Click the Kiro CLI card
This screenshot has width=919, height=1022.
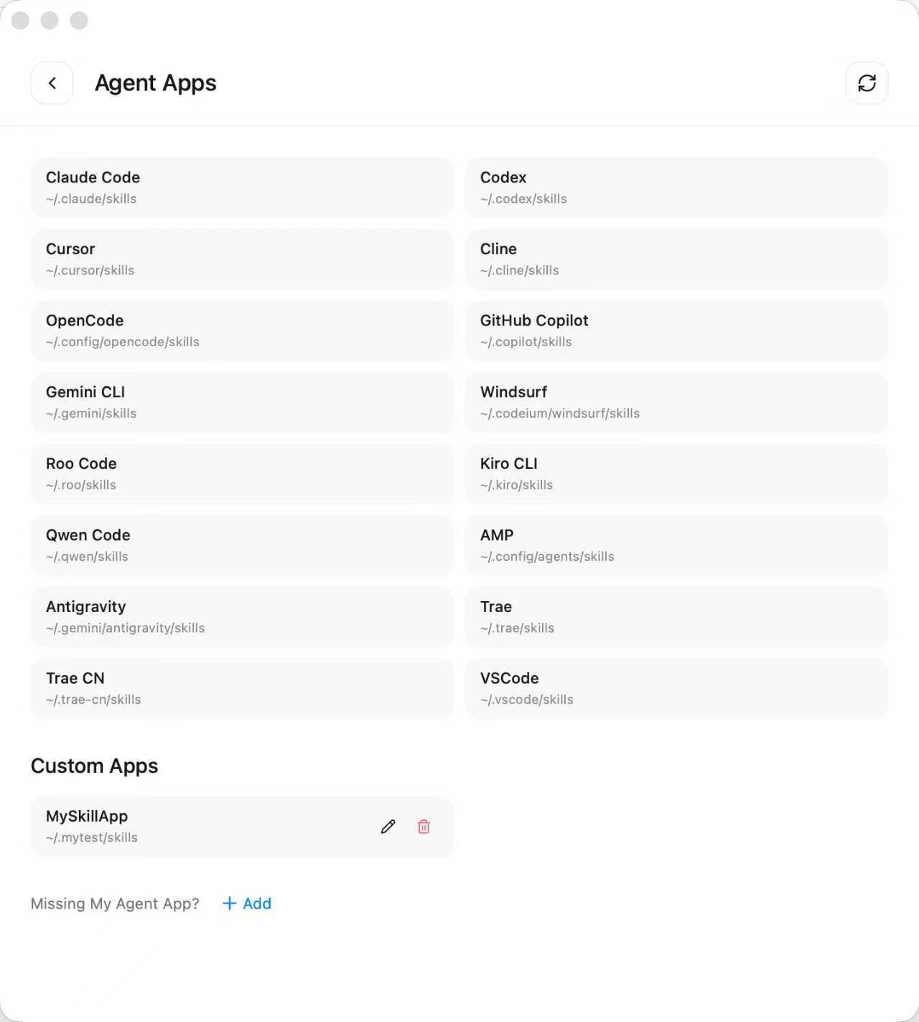(676, 474)
